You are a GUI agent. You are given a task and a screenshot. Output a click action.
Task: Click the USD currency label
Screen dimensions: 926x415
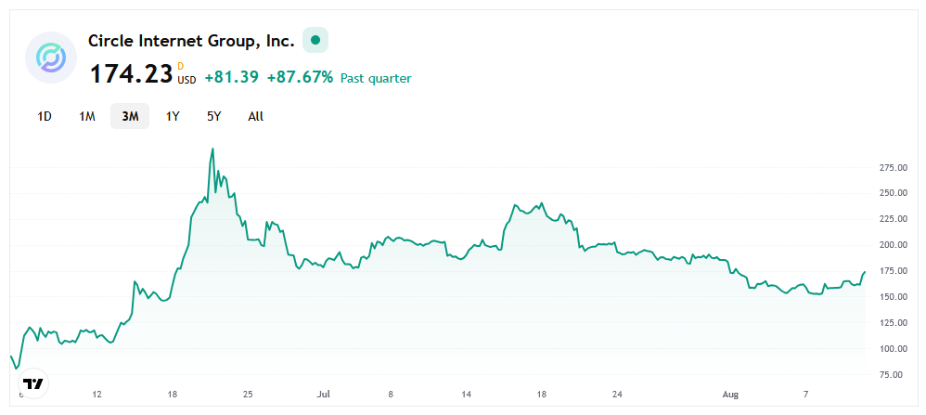tap(186, 80)
